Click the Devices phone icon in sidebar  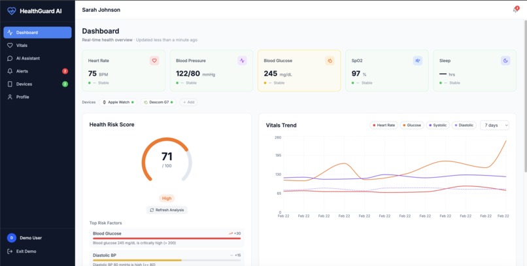(x=10, y=84)
